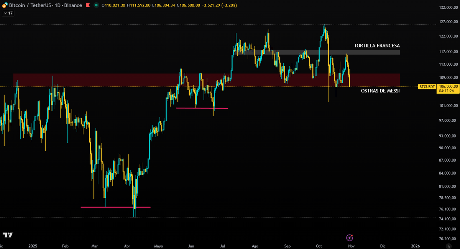Click the green market status dot
460x249 pixels.
click(x=96, y=5)
